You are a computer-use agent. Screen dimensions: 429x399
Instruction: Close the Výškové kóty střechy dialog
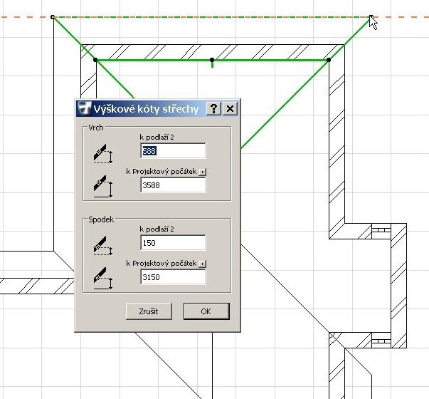[230, 109]
